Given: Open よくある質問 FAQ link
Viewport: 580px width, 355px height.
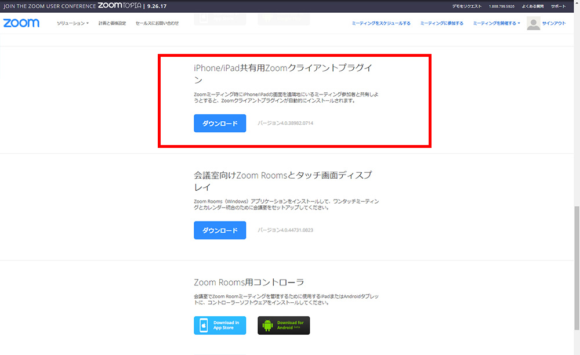Looking at the screenshot, I should (x=532, y=6).
